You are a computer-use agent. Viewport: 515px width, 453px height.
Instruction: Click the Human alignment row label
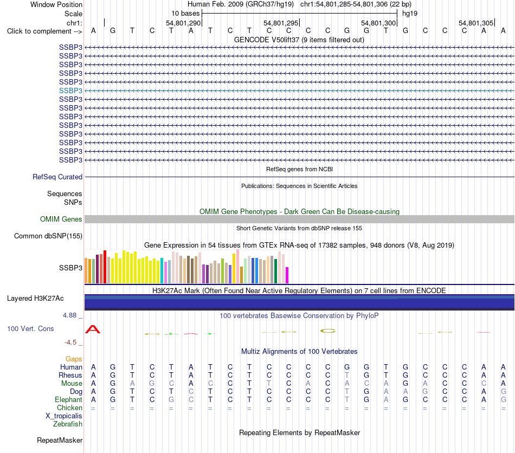click(x=71, y=367)
